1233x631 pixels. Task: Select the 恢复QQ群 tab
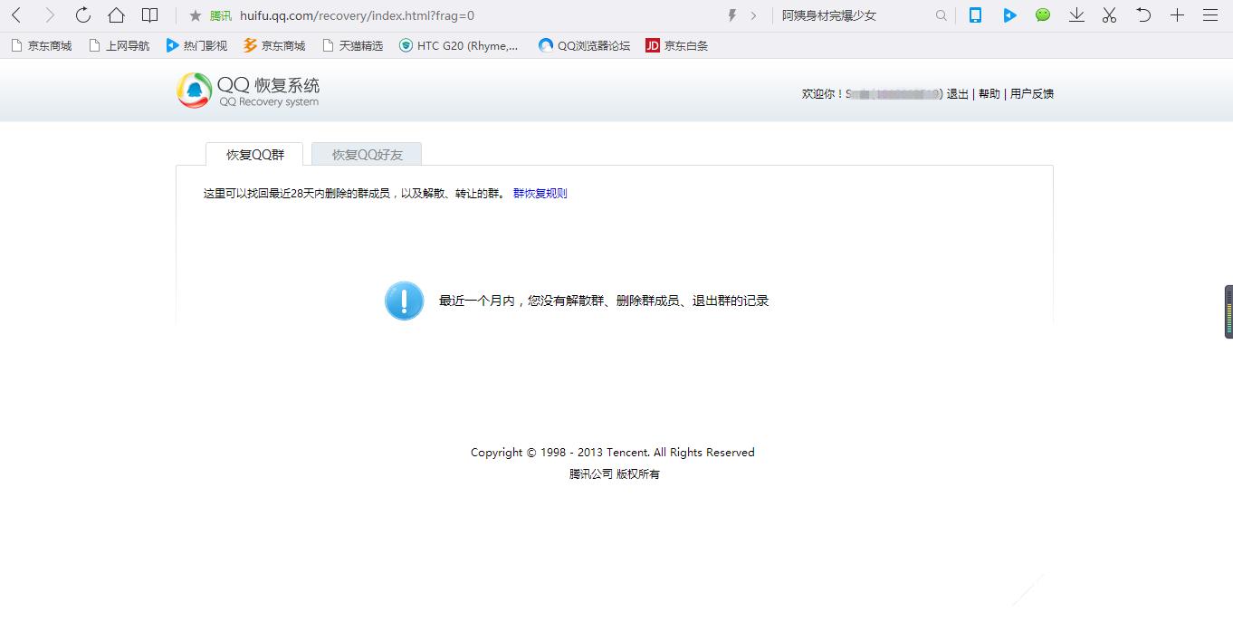click(254, 154)
